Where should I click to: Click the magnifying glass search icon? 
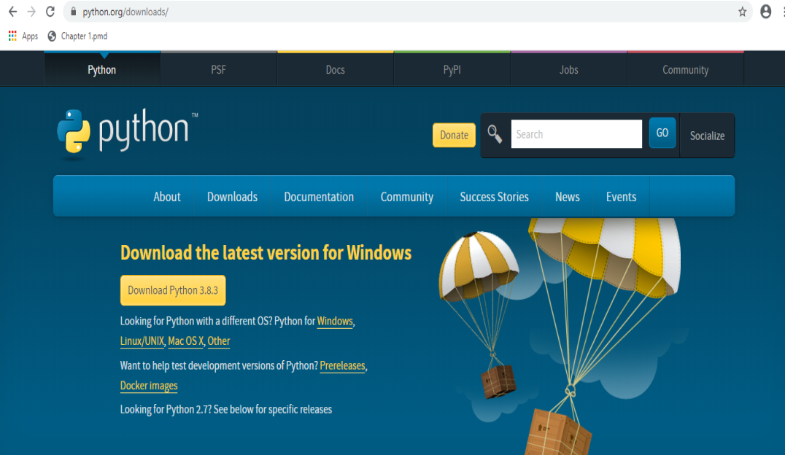pyautogui.click(x=495, y=134)
